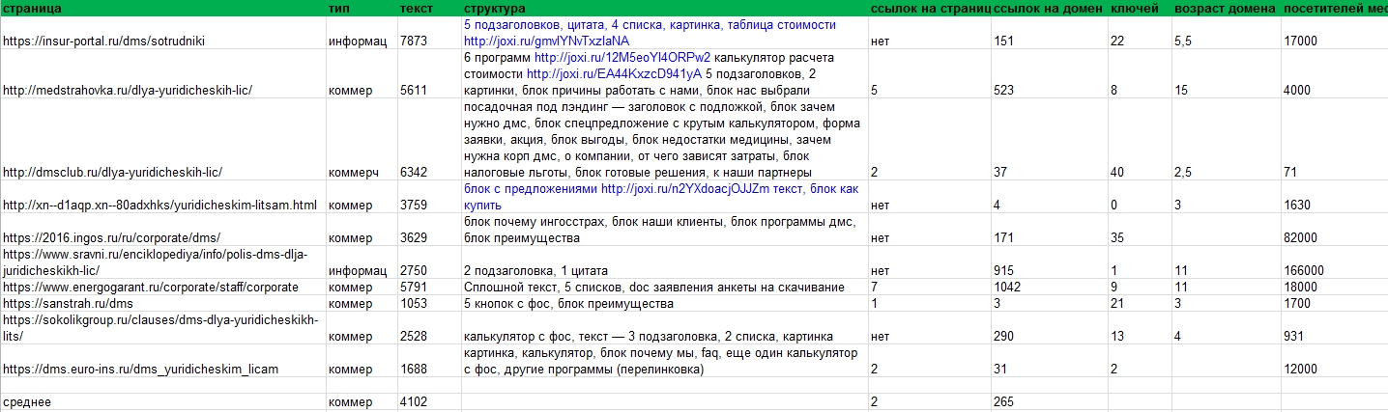Image resolution: width=1388 pixels, height=412 pixels.
Task: Click the sanstrah.ru/dms URL cell
Action: (163, 303)
